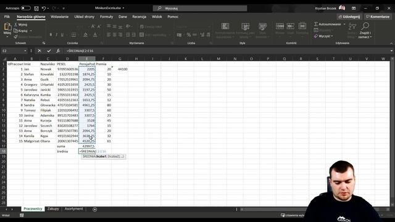The image size is (395, 222).
Task: Toggle italic formatting
Action: point(56,35)
